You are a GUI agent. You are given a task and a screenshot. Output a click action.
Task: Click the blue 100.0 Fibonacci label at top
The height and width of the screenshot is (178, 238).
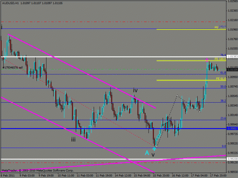(x=222, y=27)
